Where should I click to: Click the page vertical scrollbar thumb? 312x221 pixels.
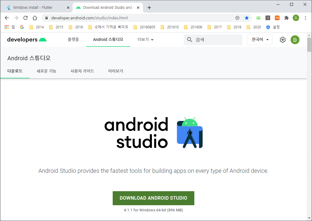coord(309,44)
